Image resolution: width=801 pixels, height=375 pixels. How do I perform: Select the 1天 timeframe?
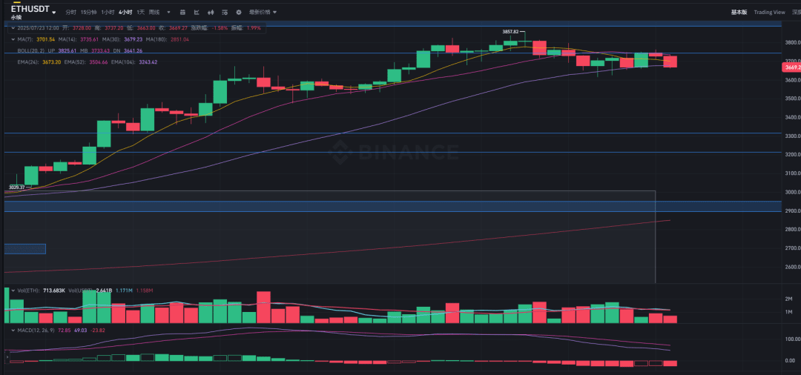(140, 12)
